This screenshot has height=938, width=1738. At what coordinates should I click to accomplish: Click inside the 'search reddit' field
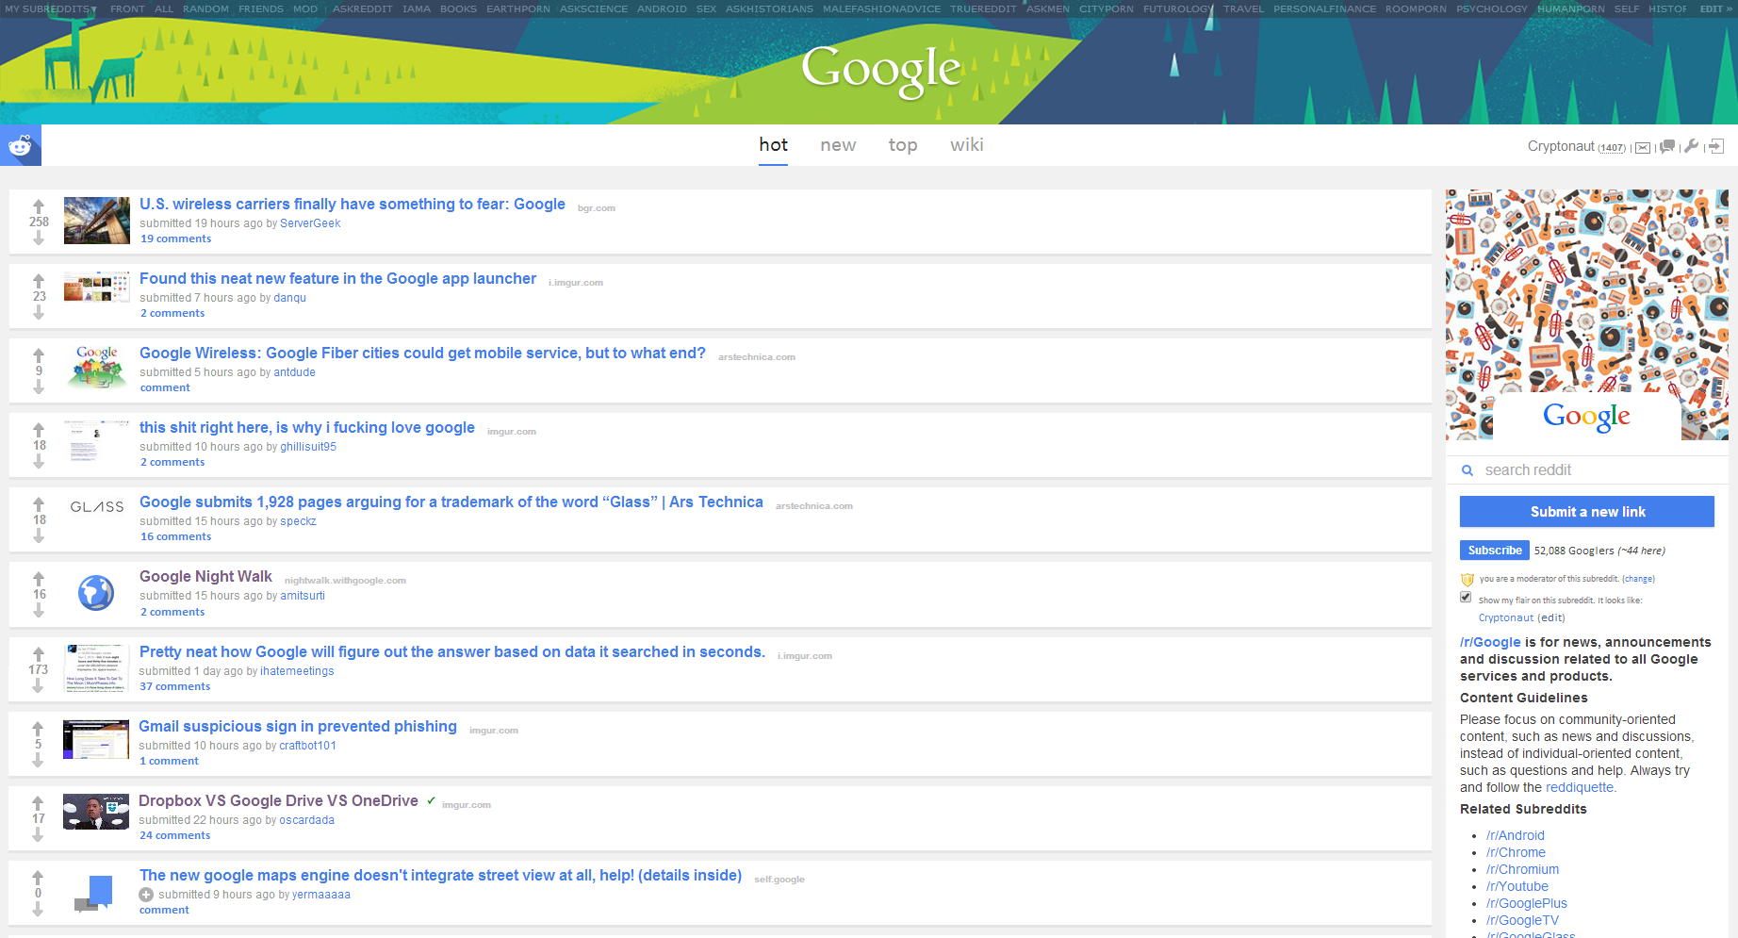pos(1555,469)
